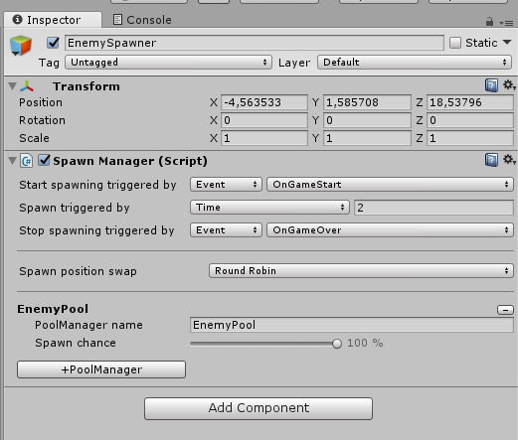Click the EnemySpawner name field
The width and height of the screenshot is (518, 440).
click(x=255, y=43)
